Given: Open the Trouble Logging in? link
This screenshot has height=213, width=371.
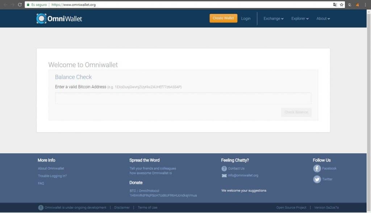Looking at the screenshot, I should (52, 176).
